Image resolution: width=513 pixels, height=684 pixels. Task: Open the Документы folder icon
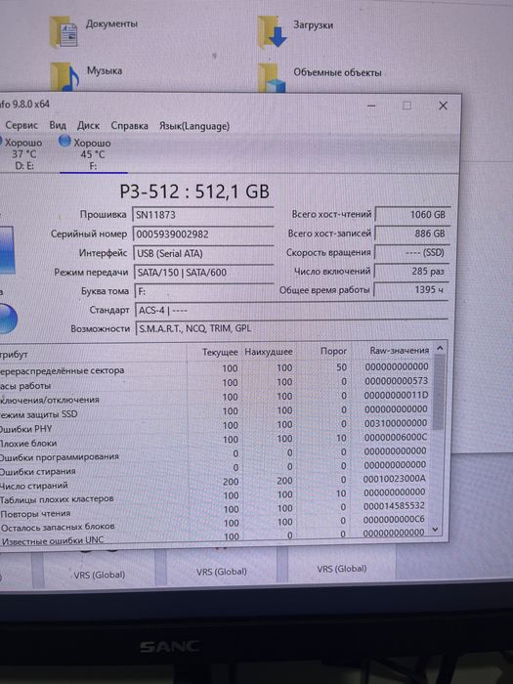[64, 32]
